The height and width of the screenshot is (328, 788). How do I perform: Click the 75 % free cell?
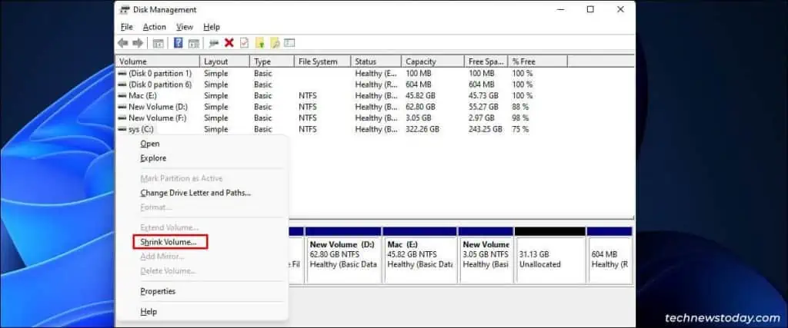coord(520,129)
